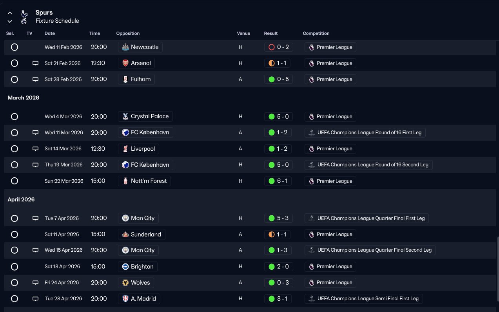Click the April 2026 month heading
The width and height of the screenshot is (499, 312).
point(21,200)
